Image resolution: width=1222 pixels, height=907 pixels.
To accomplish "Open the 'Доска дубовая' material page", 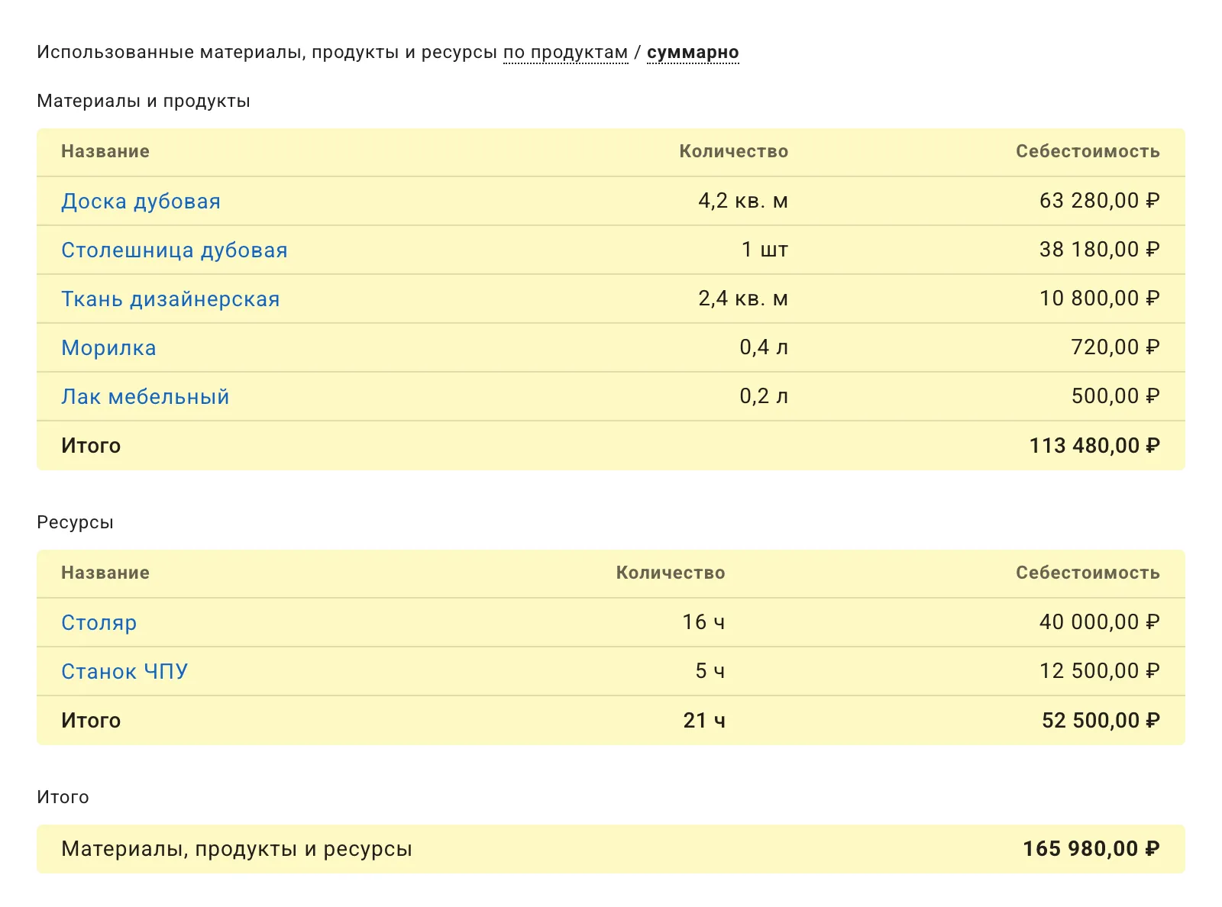I will click(141, 201).
